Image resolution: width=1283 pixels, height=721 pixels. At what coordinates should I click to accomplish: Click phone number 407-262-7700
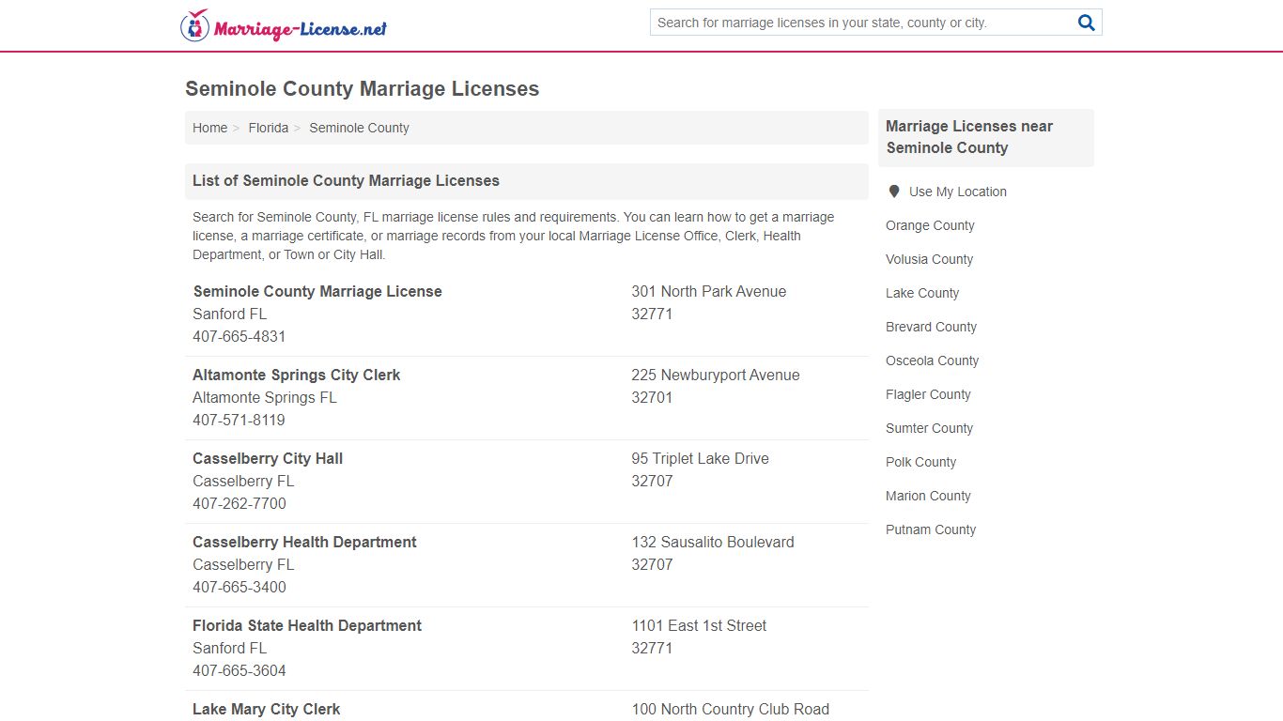tap(239, 503)
